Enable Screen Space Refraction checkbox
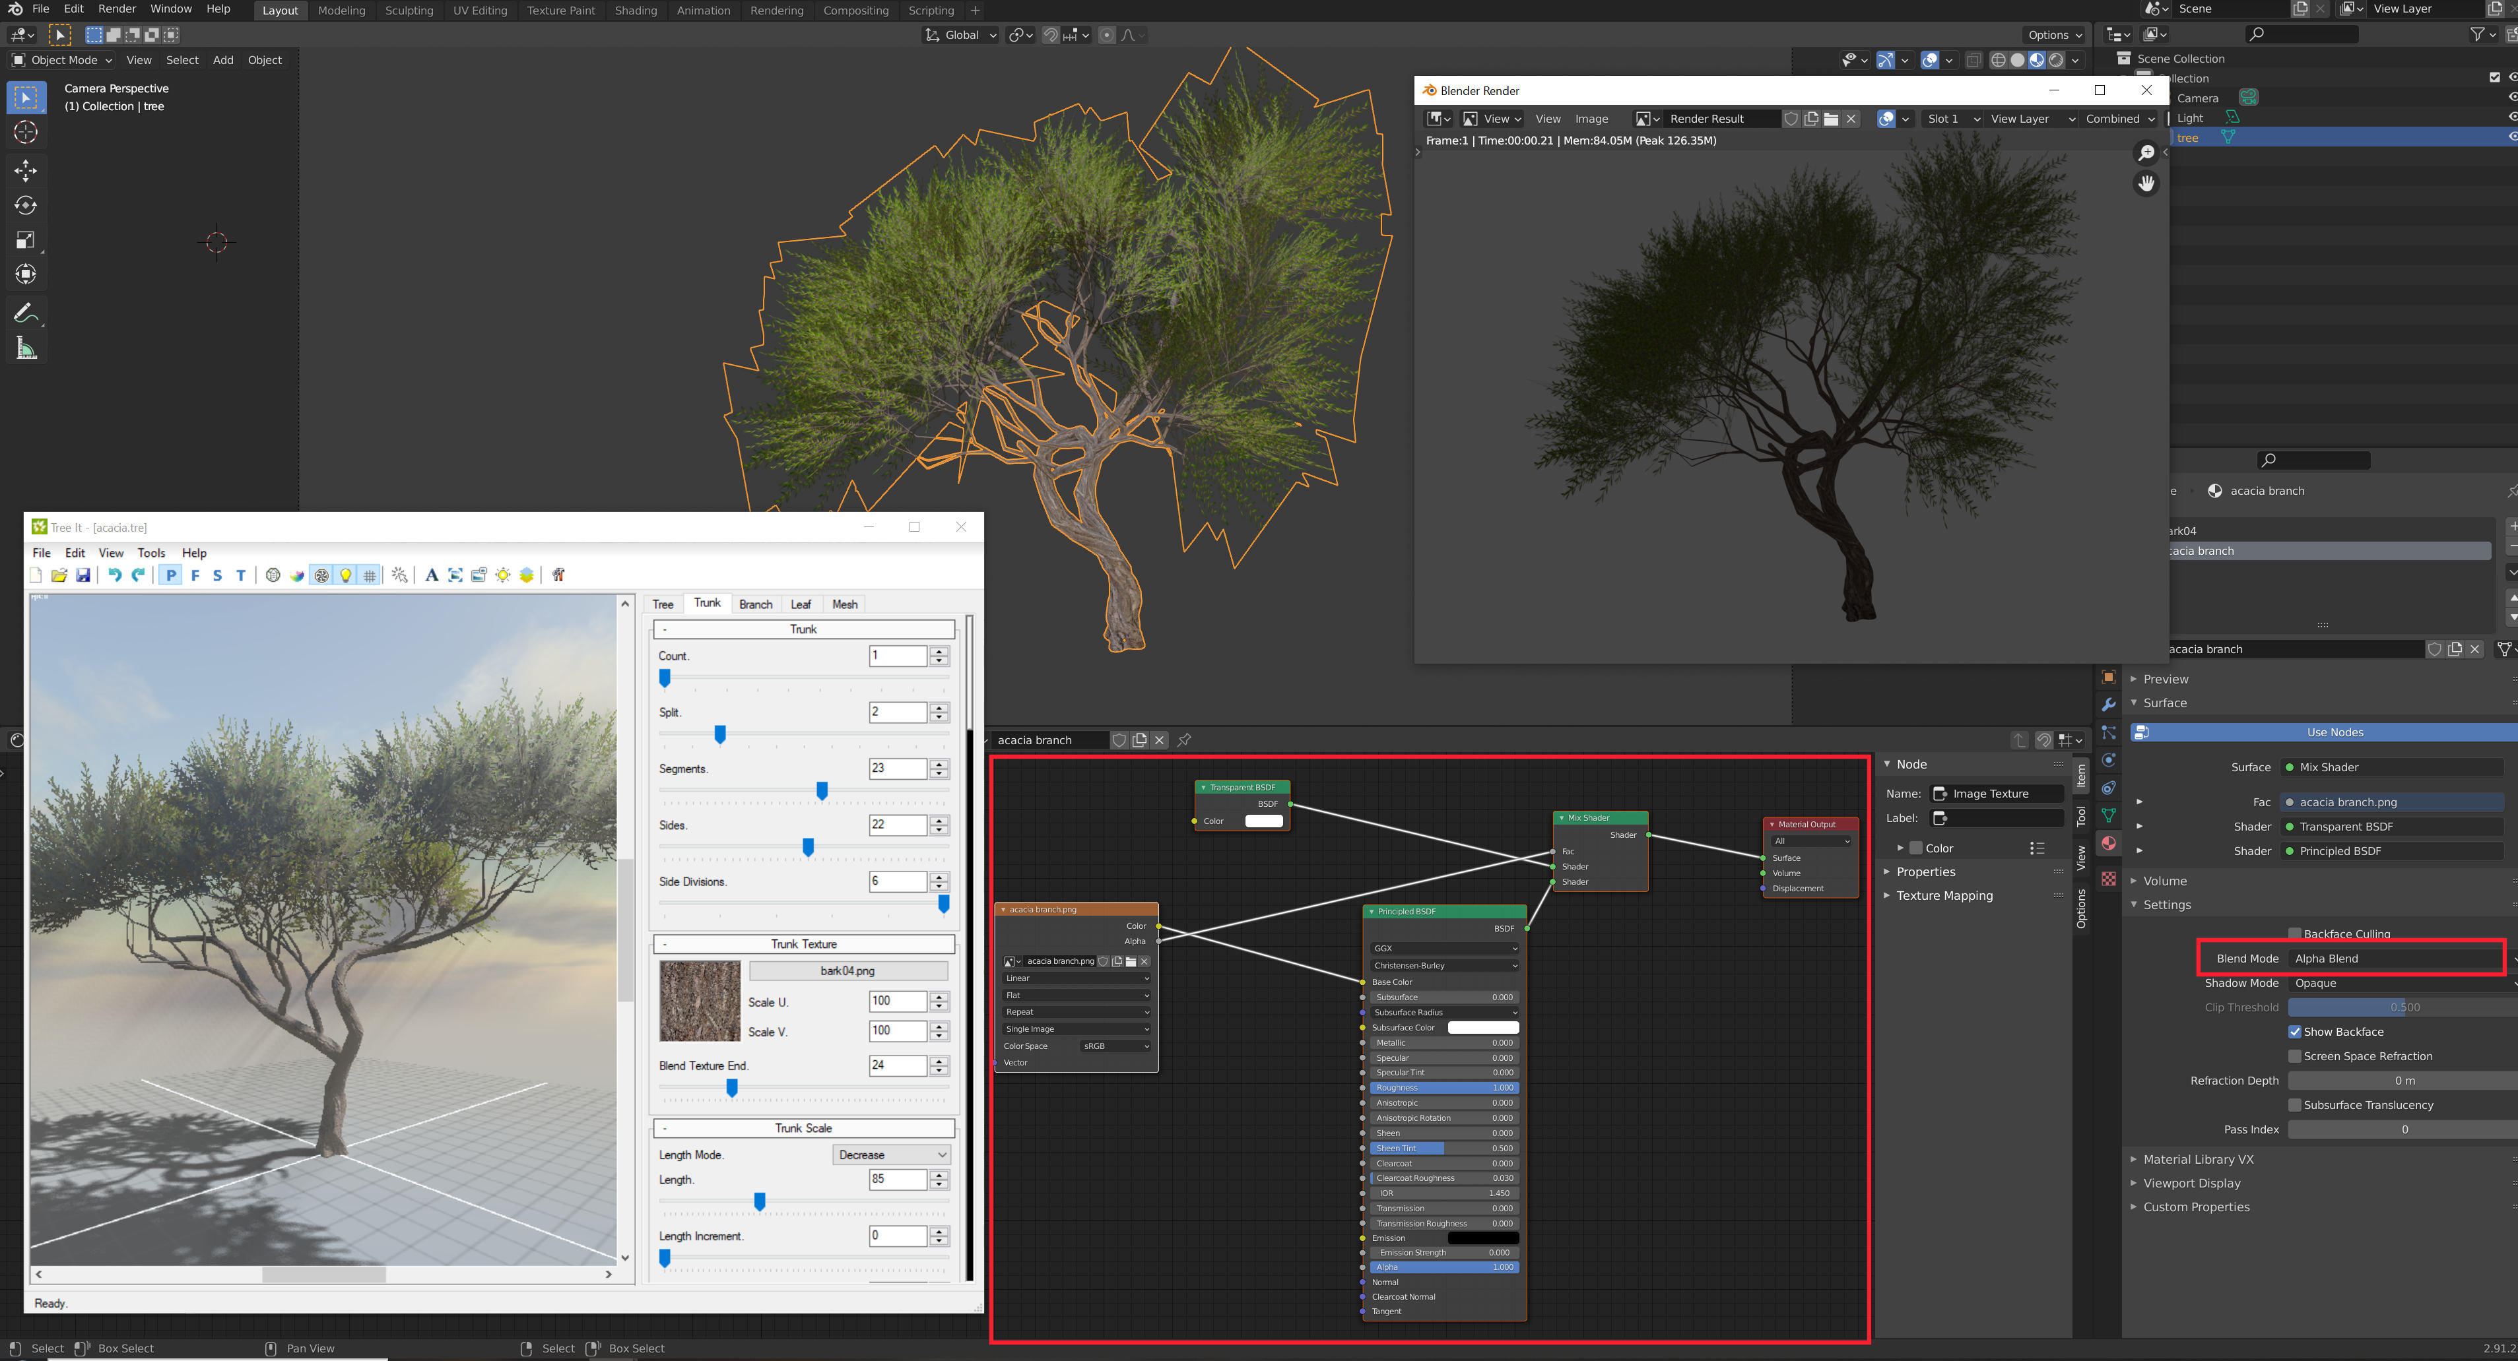2518x1361 pixels. click(x=2294, y=1056)
